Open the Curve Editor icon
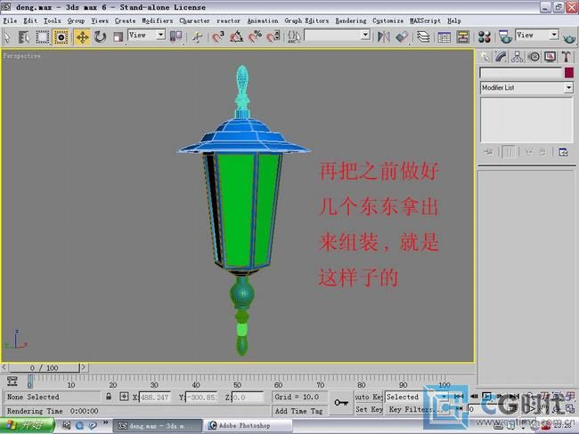 [444, 36]
